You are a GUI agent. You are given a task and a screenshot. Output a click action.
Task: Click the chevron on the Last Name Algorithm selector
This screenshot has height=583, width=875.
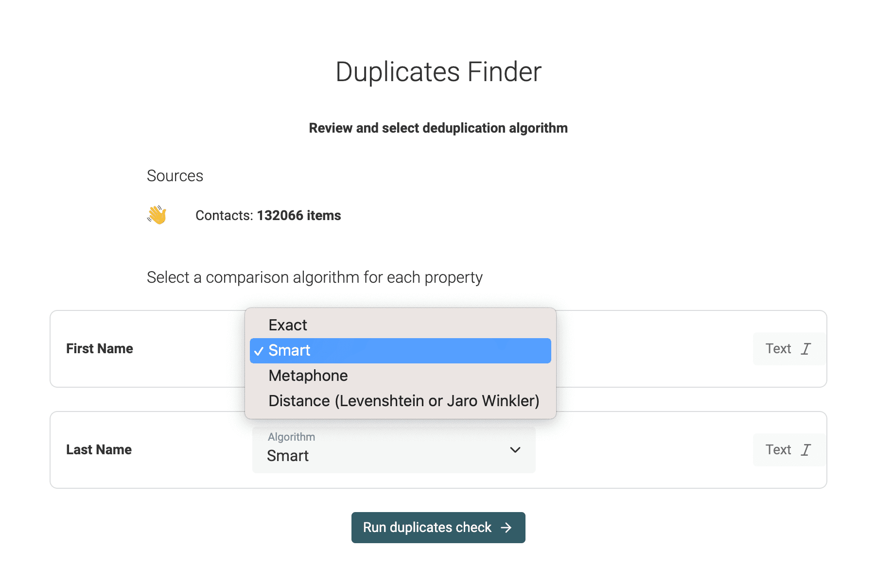pos(515,450)
